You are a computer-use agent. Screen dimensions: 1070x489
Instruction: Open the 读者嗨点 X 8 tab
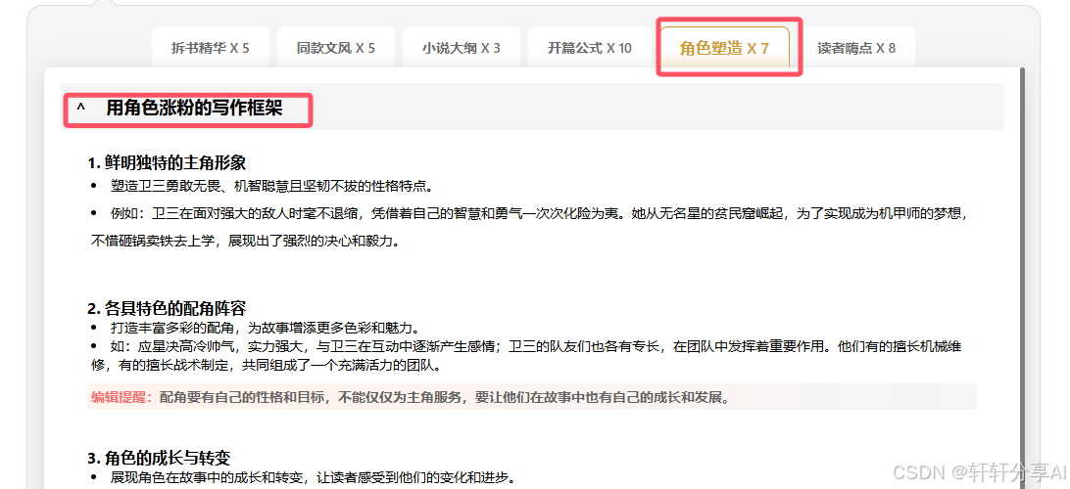[x=856, y=48]
